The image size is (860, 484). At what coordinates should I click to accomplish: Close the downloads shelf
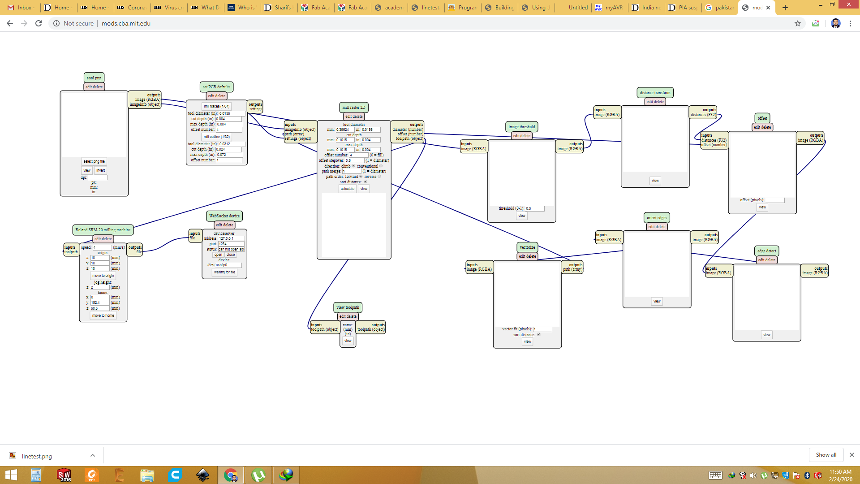pyautogui.click(x=851, y=455)
